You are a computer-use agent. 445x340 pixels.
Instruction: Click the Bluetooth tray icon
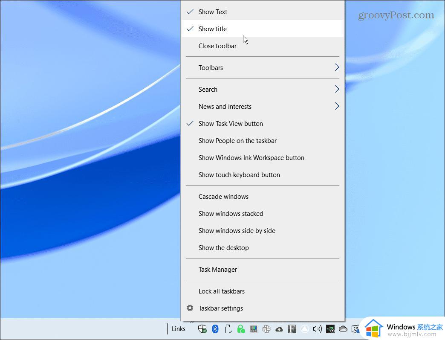pyautogui.click(x=215, y=329)
